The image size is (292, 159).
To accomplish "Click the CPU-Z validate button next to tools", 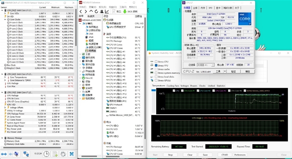I will click(233, 71).
